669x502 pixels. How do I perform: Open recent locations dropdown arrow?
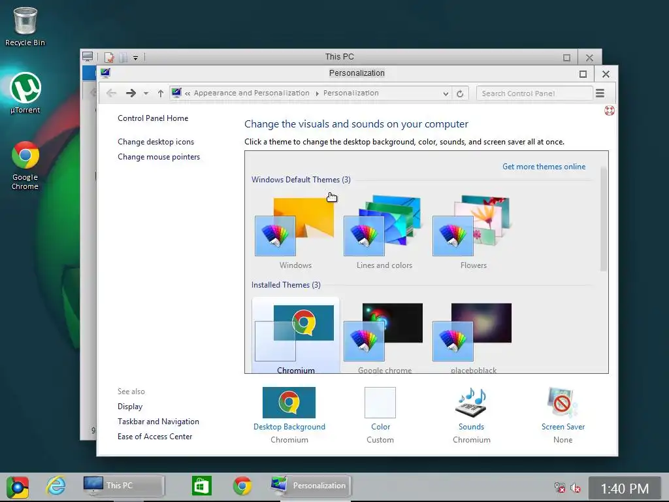(146, 93)
